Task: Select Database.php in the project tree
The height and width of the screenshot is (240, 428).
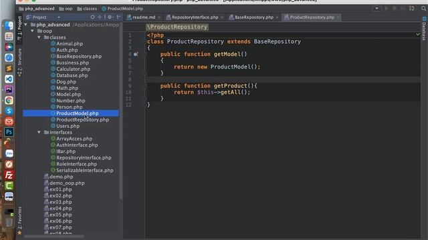Action: [x=72, y=75]
